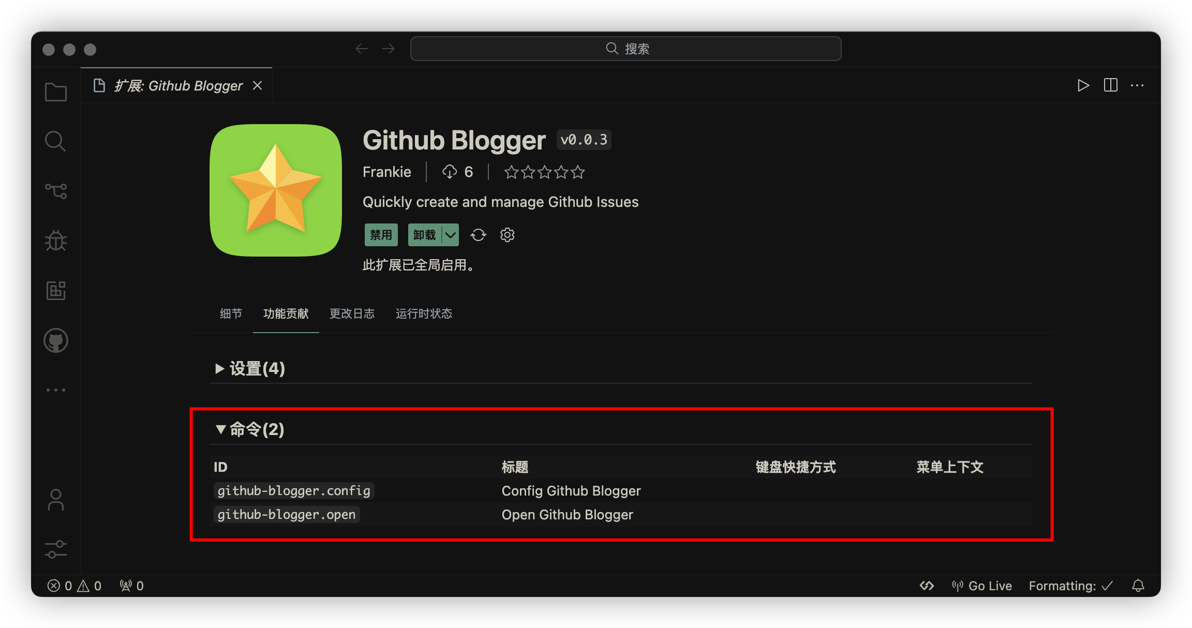Image resolution: width=1192 pixels, height=628 pixels.
Task: Click the 搜索 command center field
Action: 625,49
